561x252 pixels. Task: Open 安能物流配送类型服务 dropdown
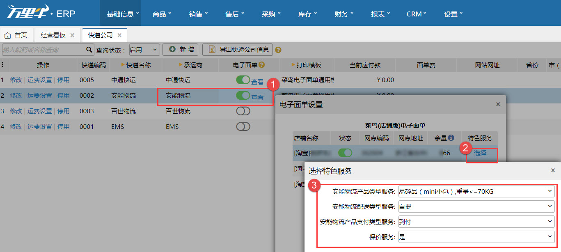tap(476, 206)
